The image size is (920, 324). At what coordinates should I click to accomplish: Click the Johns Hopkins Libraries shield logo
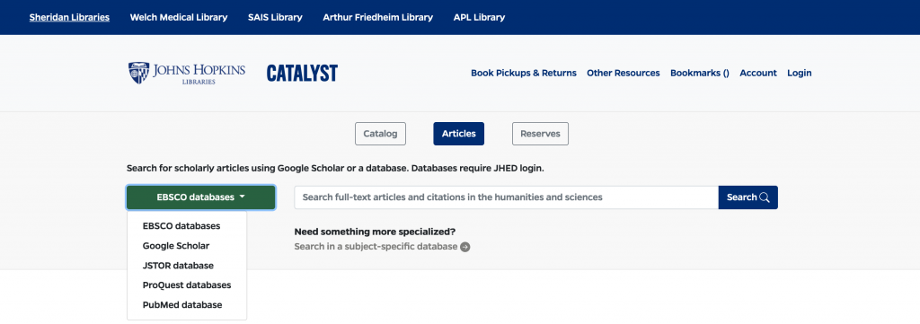point(138,74)
